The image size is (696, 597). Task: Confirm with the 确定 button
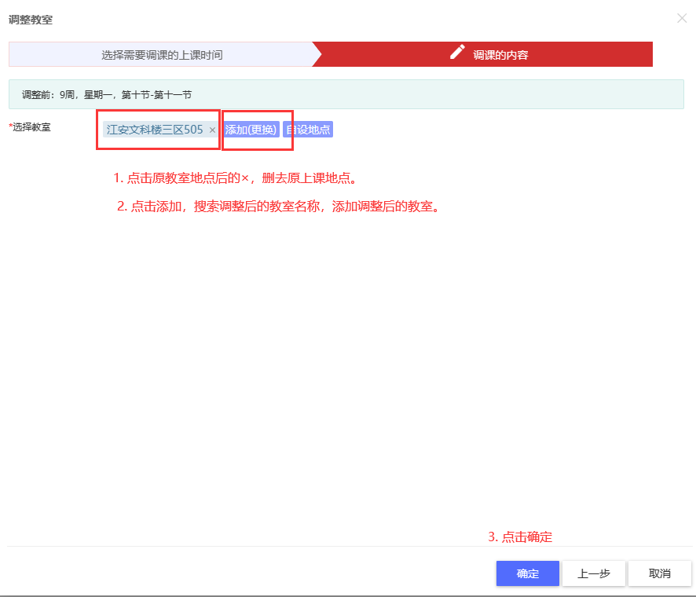click(x=527, y=573)
